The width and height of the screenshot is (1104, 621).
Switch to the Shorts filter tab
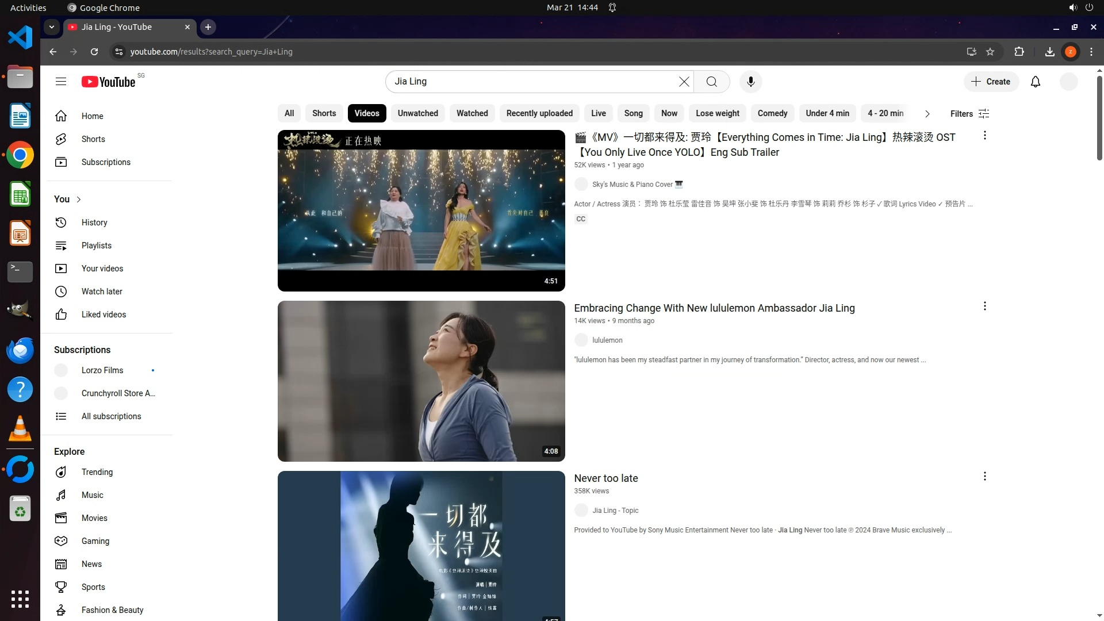tap(324, 113)
